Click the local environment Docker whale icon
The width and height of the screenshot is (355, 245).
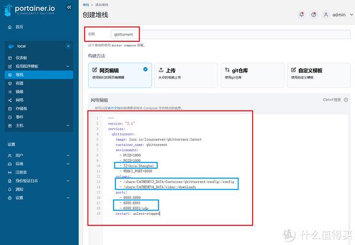tap(11, 46)
